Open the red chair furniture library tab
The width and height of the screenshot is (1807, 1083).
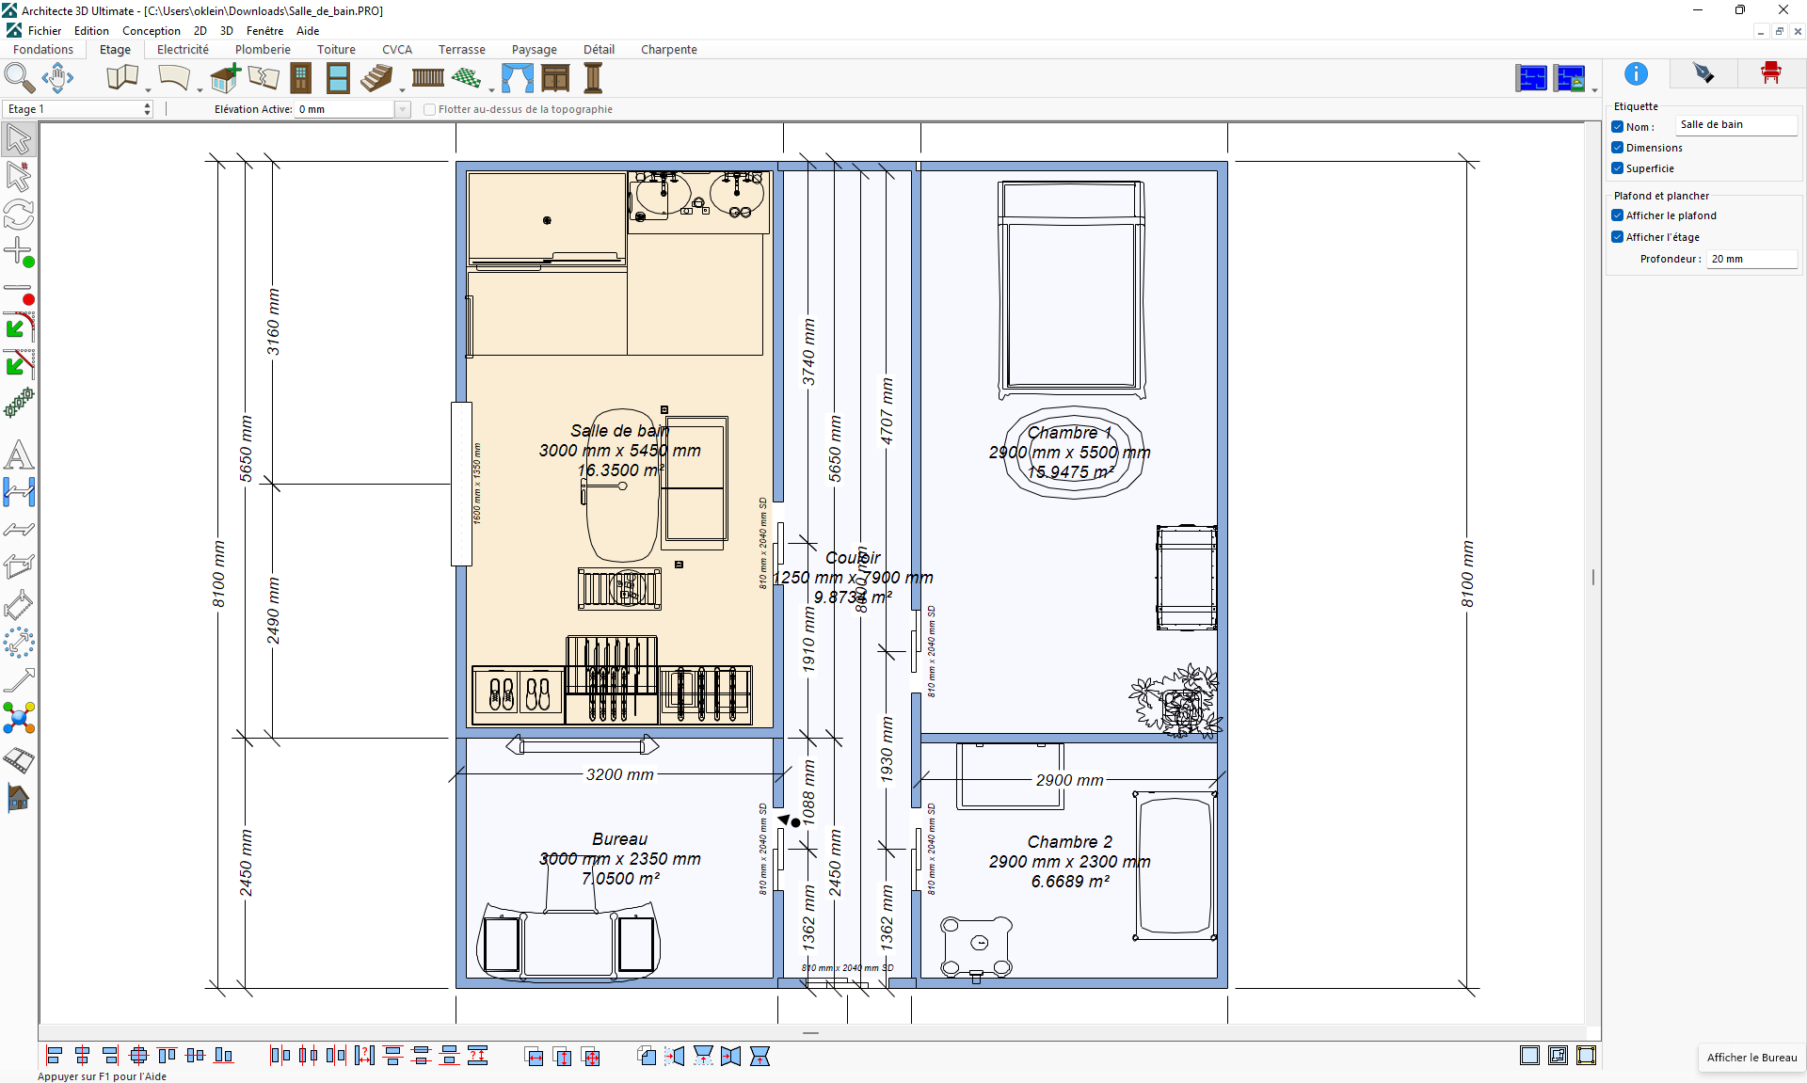click(x=1771, y=73)
